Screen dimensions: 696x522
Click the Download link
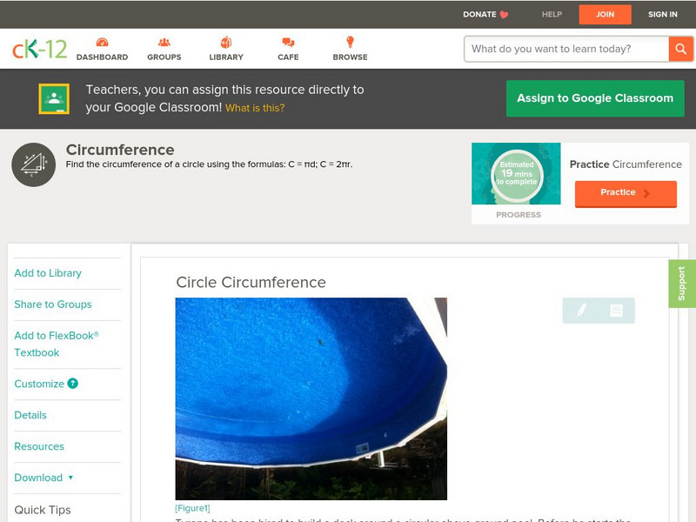[x=38, y=478]
